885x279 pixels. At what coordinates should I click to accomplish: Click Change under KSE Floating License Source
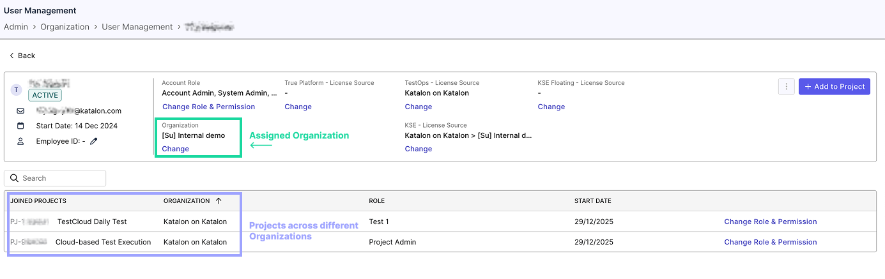click(551, 107)
